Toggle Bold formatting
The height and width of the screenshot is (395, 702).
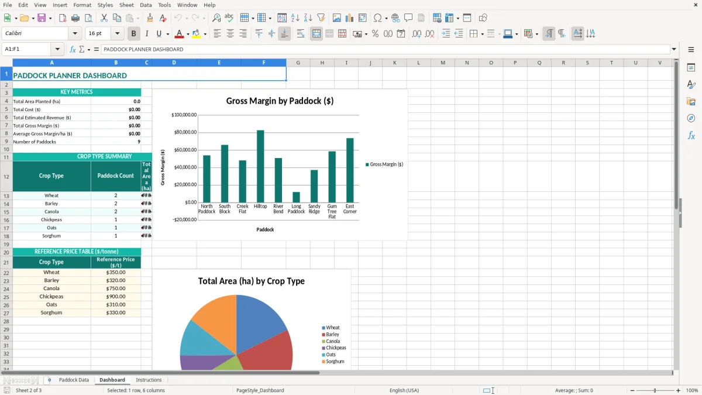(134, 34)
